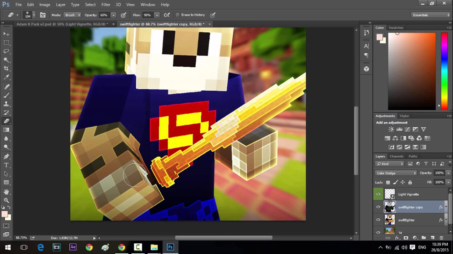The width and height of the screenshot is (453, 254).
Task: Open the Layer menu
Action: point(61,5)
